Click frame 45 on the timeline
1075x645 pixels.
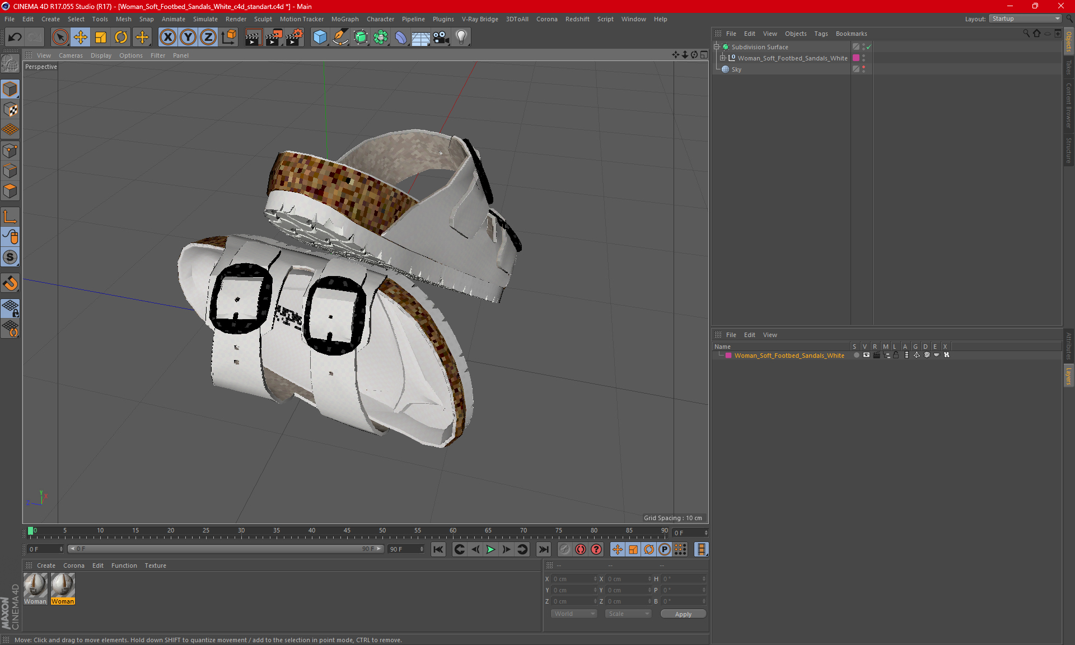pos(347,531)
